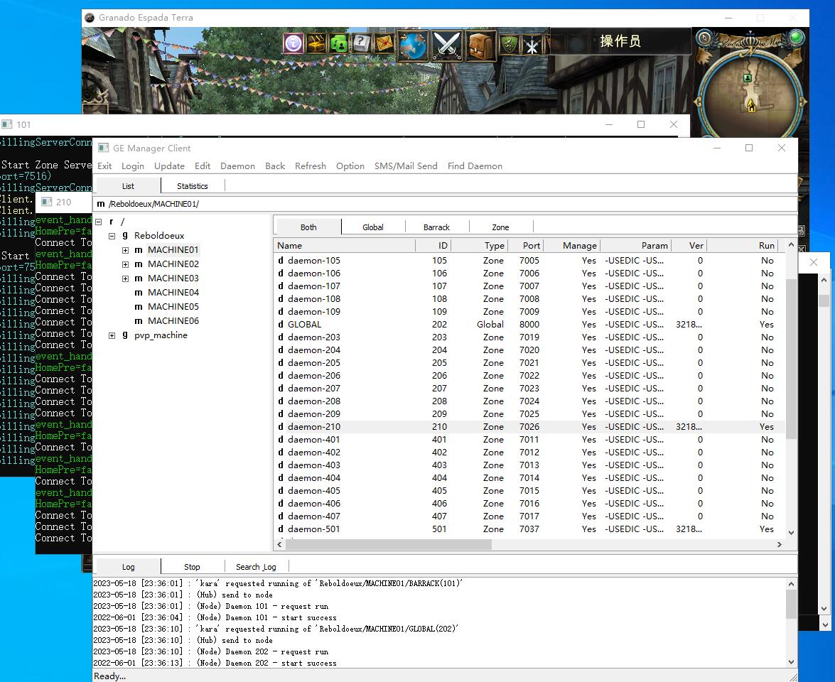This screenshot has height=682, width=835.
Task: Select the Barrack filter tab
Action: pyautogui.click(x=436, y=227)
